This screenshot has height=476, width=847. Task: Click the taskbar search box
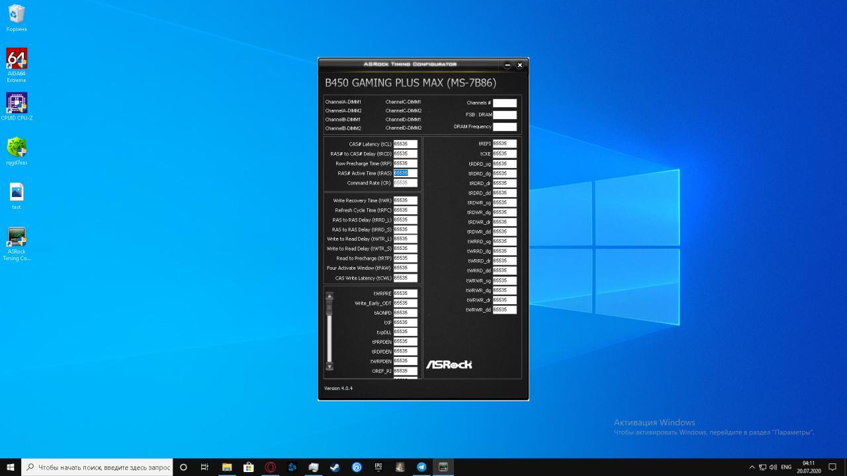click(97, 467)
